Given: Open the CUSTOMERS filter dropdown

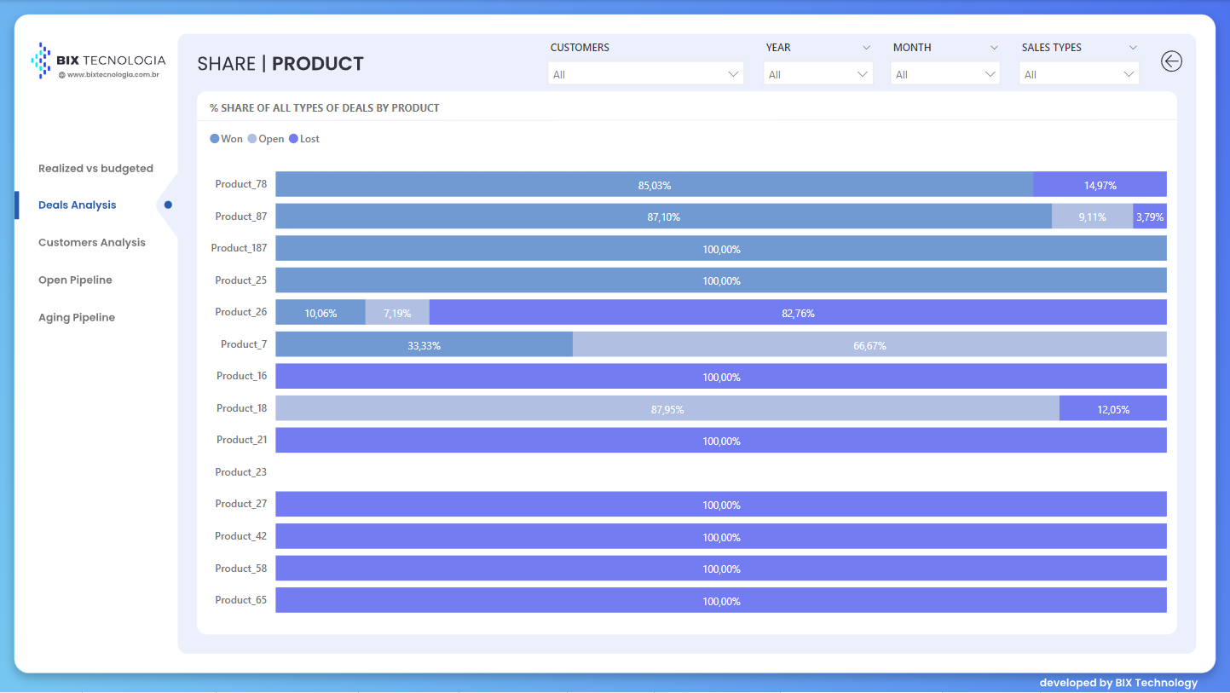Looking at the screenshot, I should click(645, 73).
